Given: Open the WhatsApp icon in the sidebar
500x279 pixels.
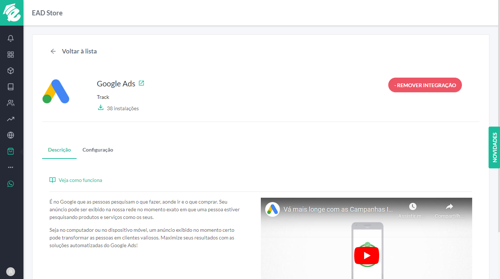Looking at the screenshot, I should 11,183.
